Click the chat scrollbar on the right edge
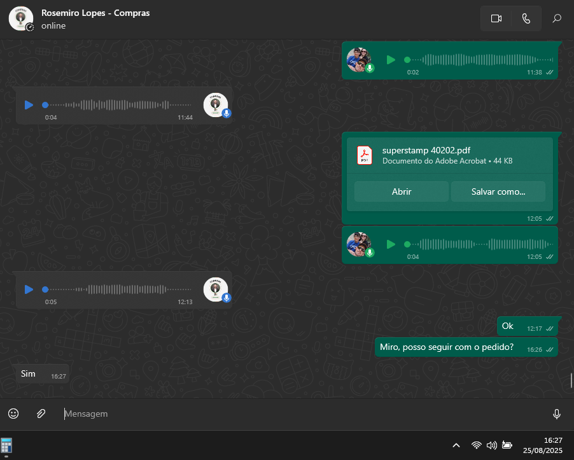The height and width of the screenshot is (460, 574). [x=571, y=380]
